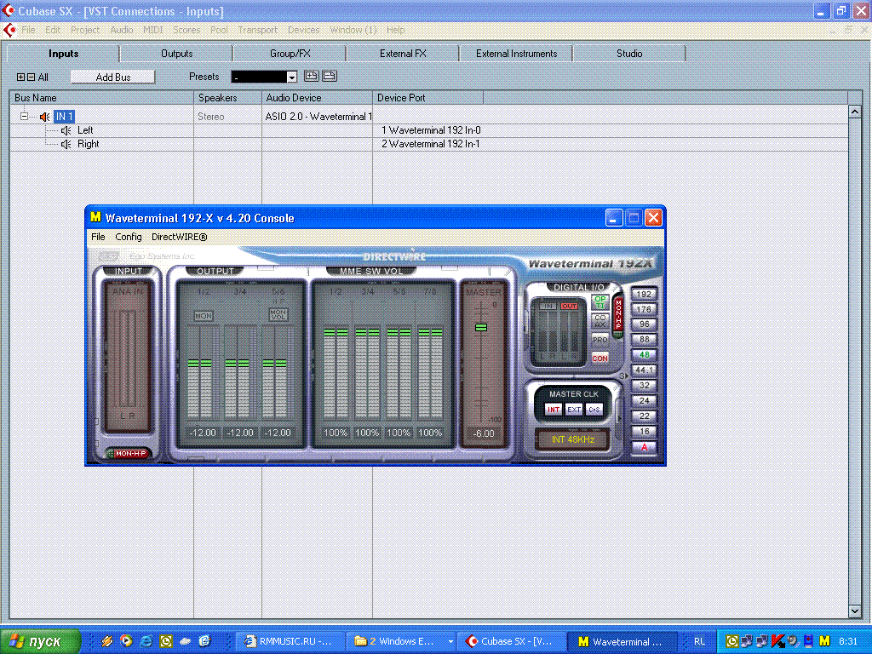Click the Master volume fader handle
872x654 pixels.
481,328
